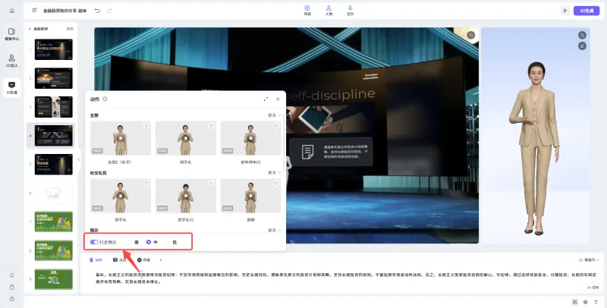Image resolution: width=607 pixels, height=308 pixels.
Task: Click the settings icon at bottom right
Action: [x=585, y=302]
